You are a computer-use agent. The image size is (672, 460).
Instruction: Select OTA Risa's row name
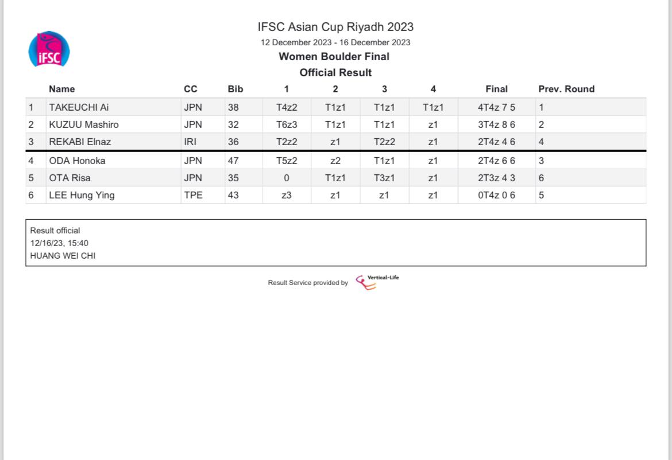point(69,178)
